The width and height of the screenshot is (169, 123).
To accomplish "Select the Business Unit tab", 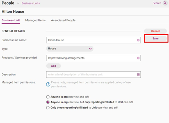I will coord(11,20).
